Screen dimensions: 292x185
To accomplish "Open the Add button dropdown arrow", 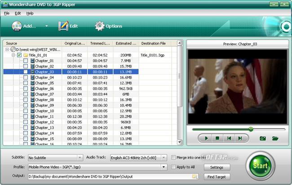I will coord(47,26).
